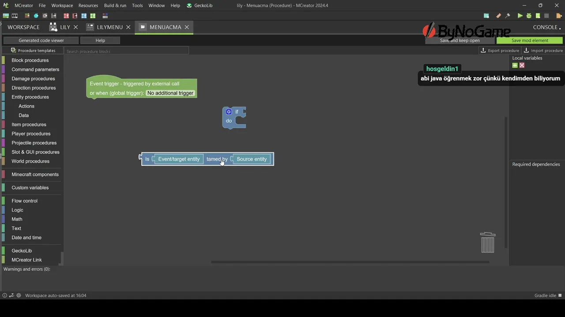
Task: Expand Command parameters category
Action: tap(35, 70)
